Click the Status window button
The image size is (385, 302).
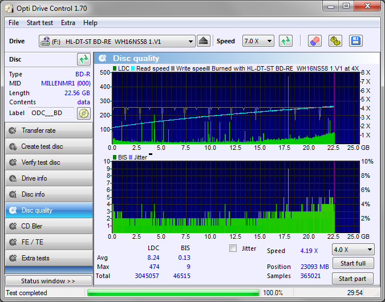[x=48, y=281]
